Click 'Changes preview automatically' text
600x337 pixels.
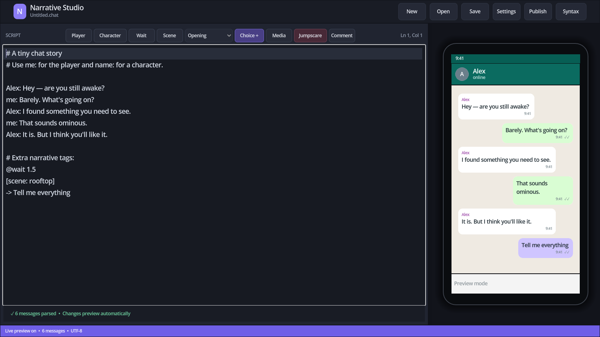pos(96,314)
